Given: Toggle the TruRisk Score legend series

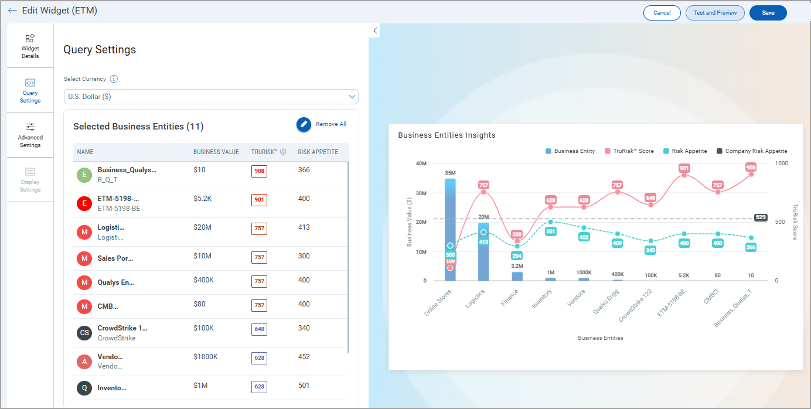Looking at the screenshot, I should [x=629, y=151].
